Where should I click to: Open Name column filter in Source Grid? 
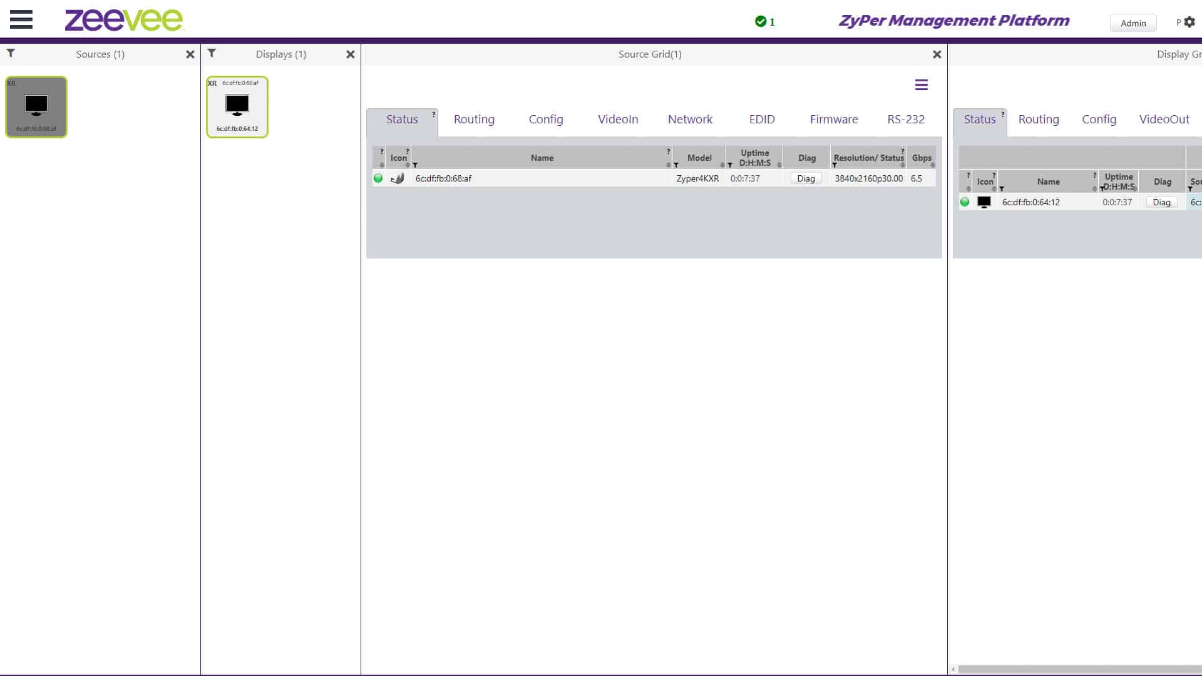click(x=415, y=165)
